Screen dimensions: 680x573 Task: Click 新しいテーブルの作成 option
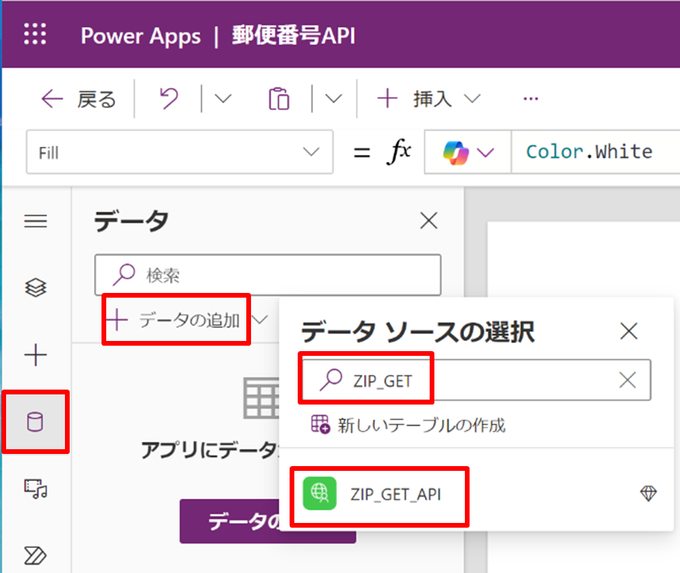(x=408, y=425)
